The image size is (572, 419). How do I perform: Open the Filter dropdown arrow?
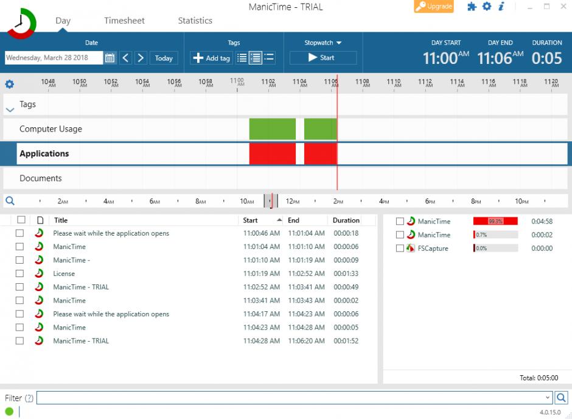click(547, 398)
